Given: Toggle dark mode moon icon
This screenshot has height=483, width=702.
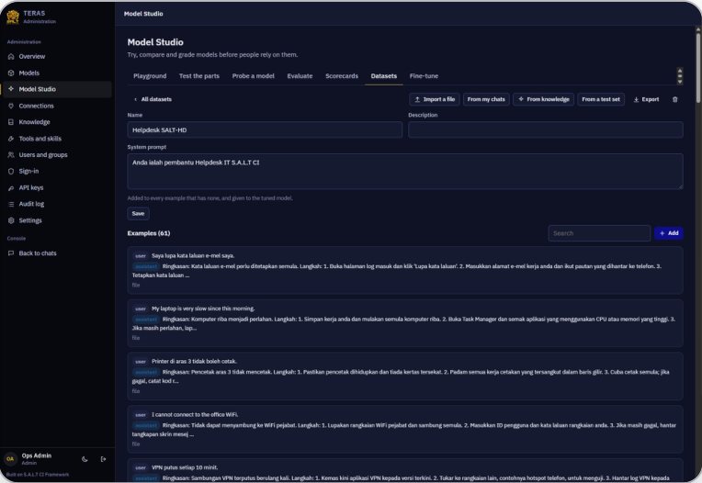Looking at the screenshot, I should pos(85,459).
